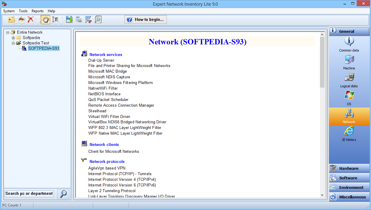Click the magnifying glass search button

click(x=63, y=194)
